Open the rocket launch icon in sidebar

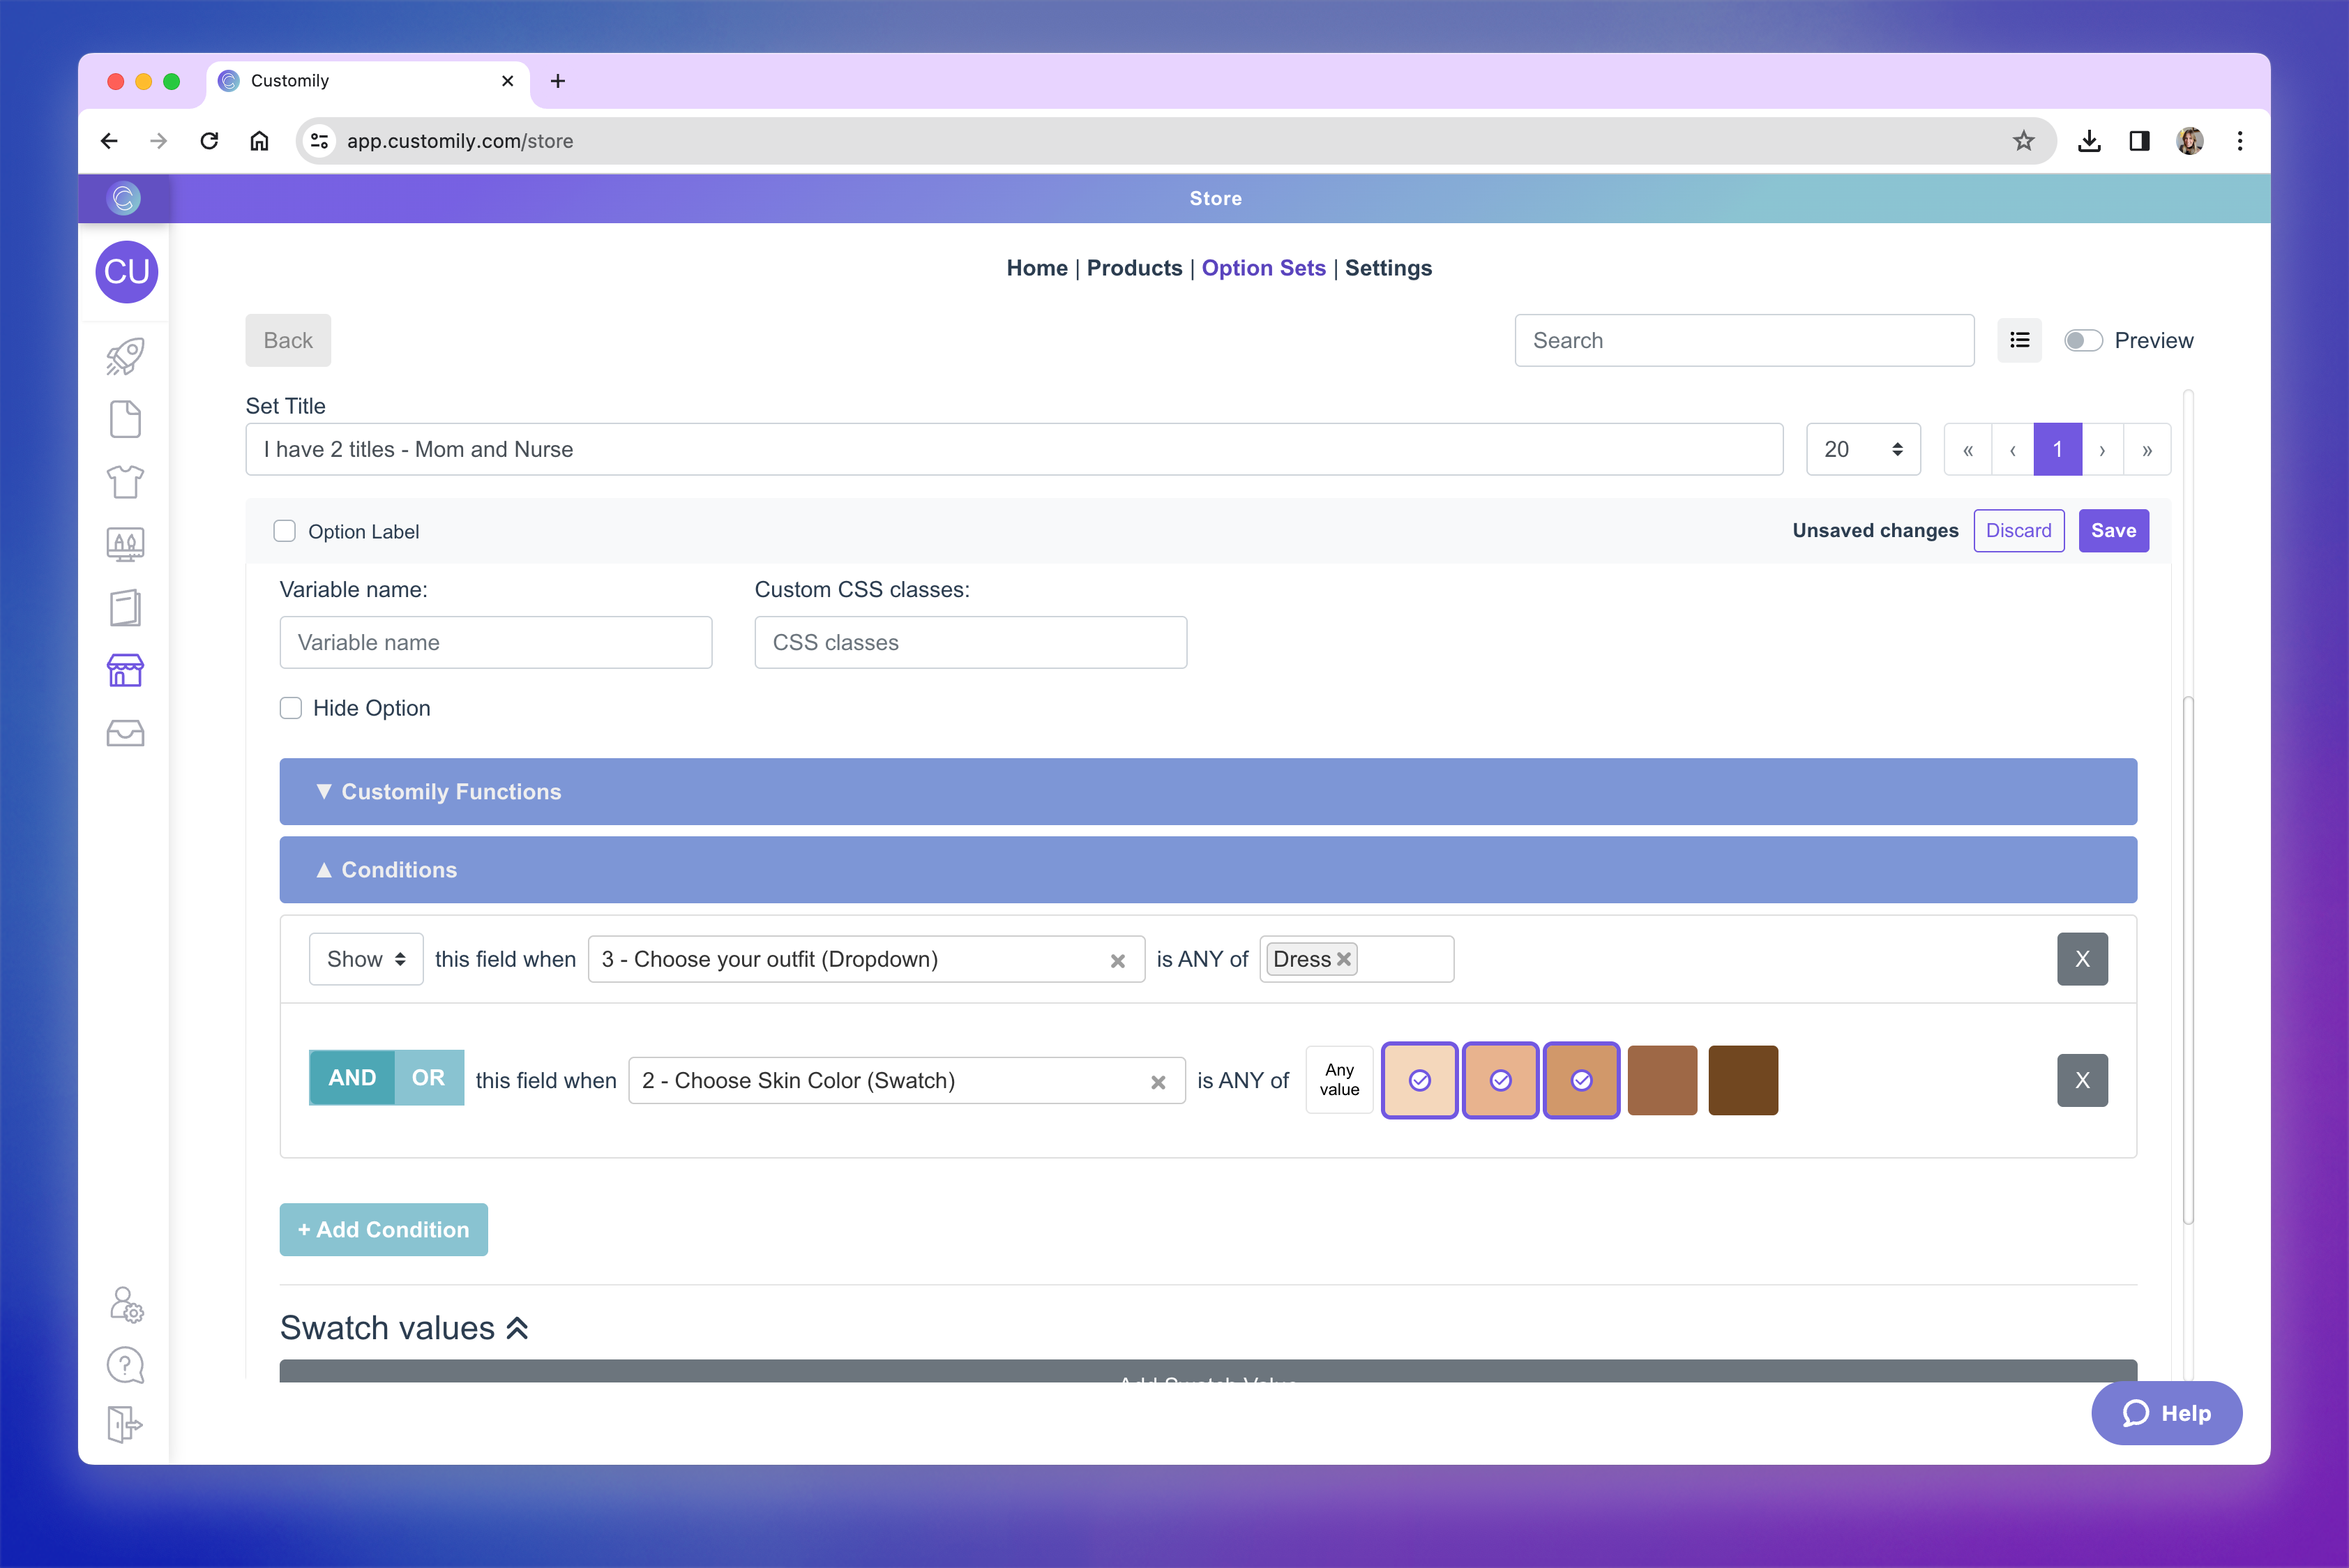pos(125,356)
